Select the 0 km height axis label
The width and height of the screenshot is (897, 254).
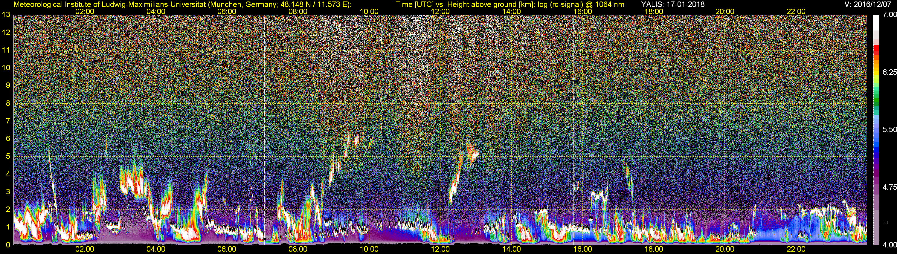(x=8, y=245)
